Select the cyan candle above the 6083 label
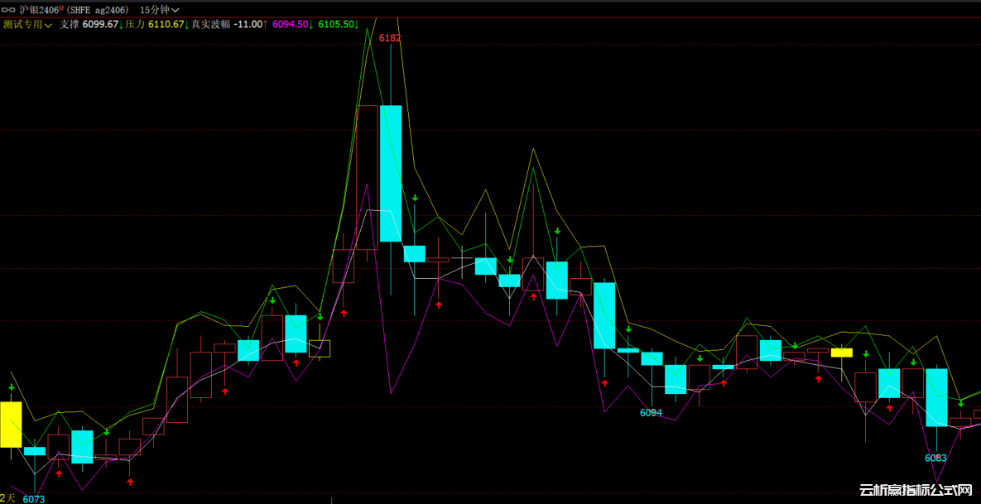Screen dimensions: 981x504 (936, 398)
